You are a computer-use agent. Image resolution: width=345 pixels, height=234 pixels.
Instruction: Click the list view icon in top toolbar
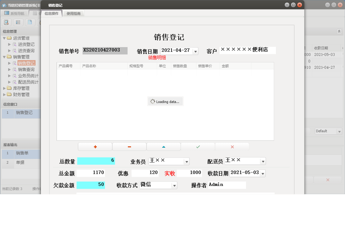coord(18,22)
